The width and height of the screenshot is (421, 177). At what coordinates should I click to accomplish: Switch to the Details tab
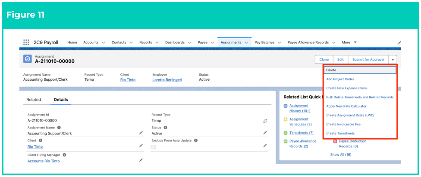coord(61,100)
